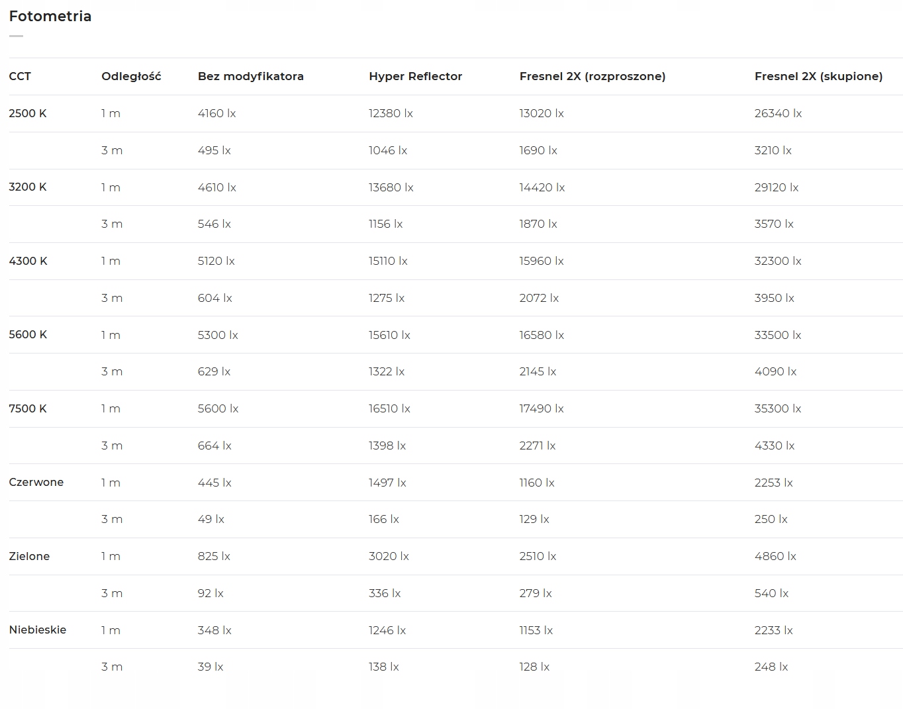
Task: Select the Odległość column header
Action: click(x=131, y=76)
